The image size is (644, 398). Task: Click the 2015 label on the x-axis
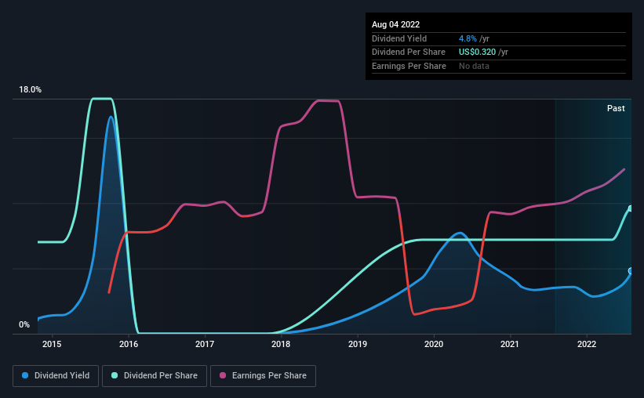pyautogui.click(x=52, y=344)
